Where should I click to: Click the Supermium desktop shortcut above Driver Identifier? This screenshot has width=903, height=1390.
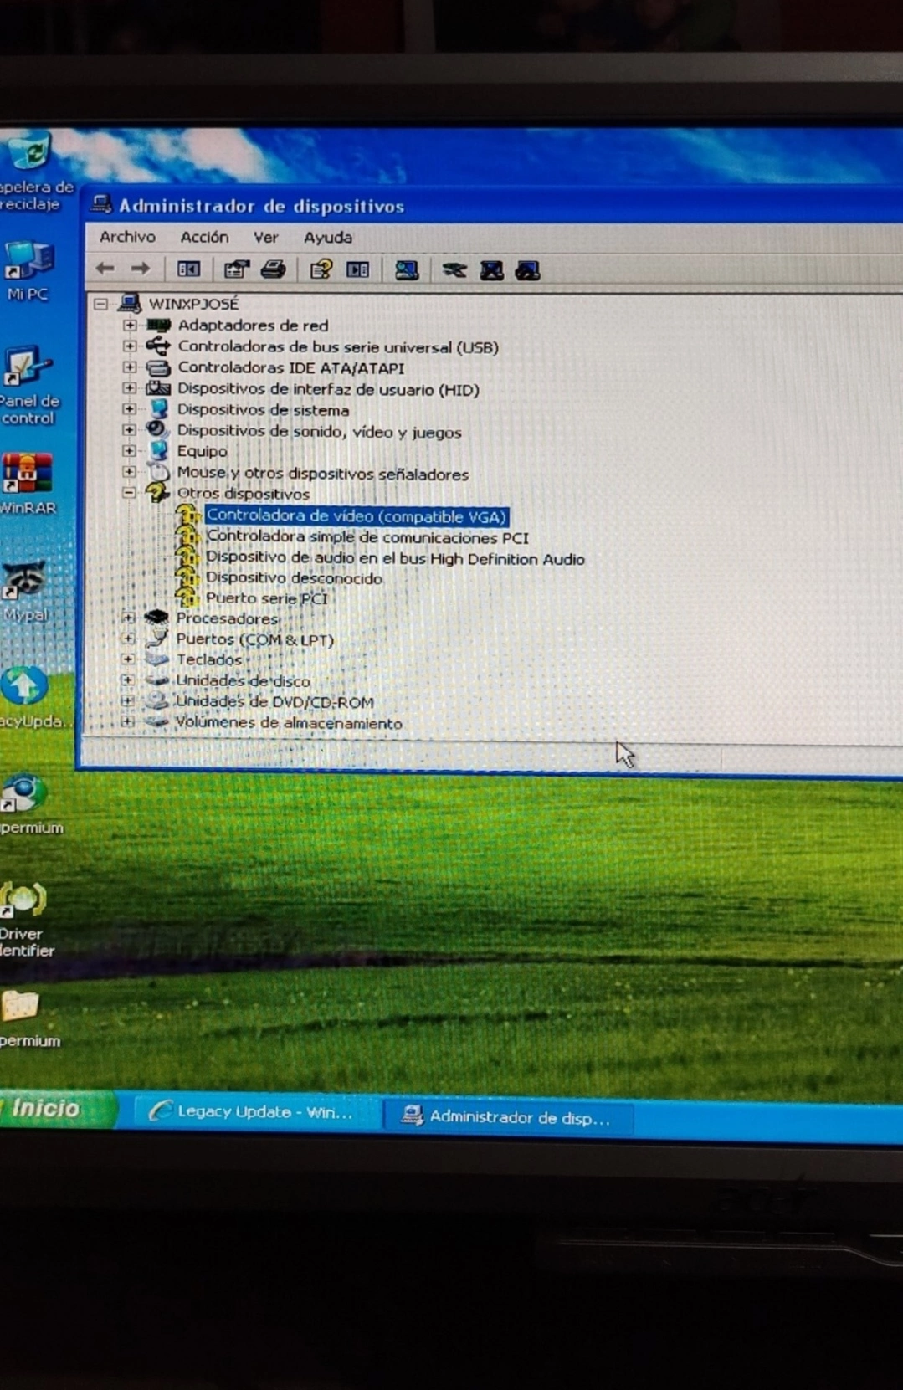pos(23,793)
